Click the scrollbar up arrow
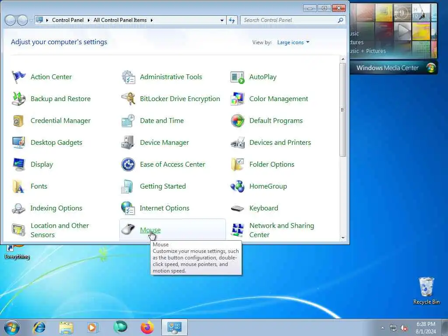The image size is (448, 336). point(343,59)
